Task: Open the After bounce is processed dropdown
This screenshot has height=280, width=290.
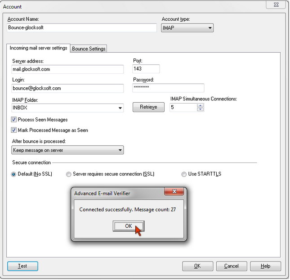Action: coord(67,150)
